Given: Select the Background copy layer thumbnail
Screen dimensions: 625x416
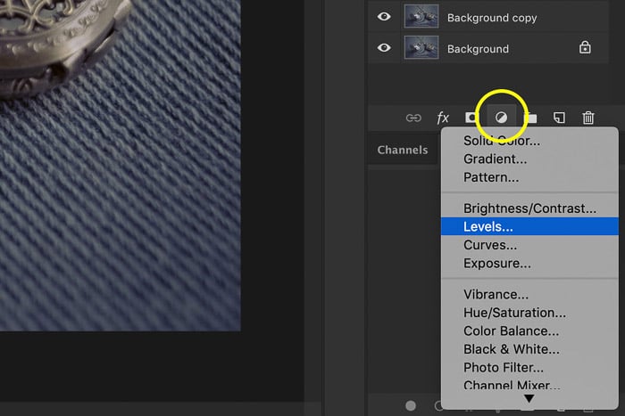Looking at the screenshot, I should point(419,17).
